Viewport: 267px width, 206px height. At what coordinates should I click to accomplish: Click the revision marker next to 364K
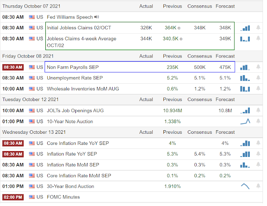click(x=179, y=28)
